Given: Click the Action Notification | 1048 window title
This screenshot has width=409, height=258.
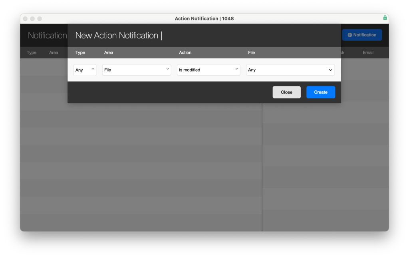Looking at the screenshot, I should pyautogui.click(x=204, y=18).
